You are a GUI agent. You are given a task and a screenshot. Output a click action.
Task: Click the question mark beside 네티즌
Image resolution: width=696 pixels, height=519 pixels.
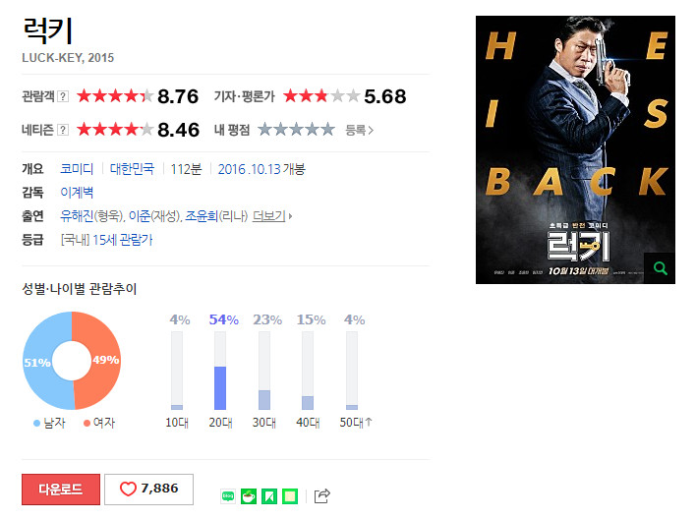pos(64,130)
